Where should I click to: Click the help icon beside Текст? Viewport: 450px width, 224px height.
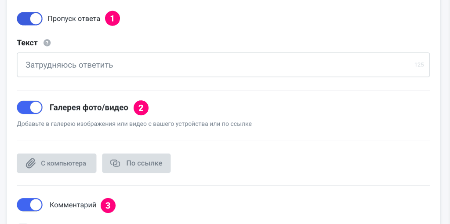click(47, 43)
